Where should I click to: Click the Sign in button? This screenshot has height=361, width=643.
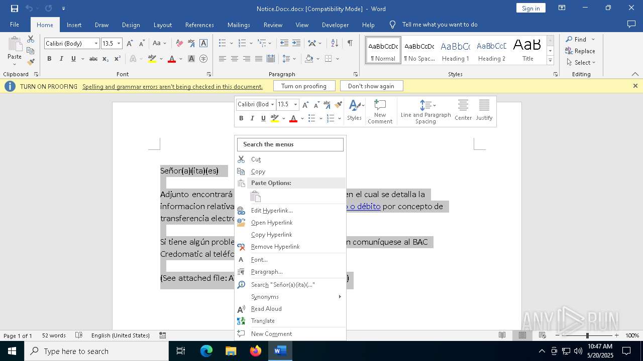pos(530,8)
